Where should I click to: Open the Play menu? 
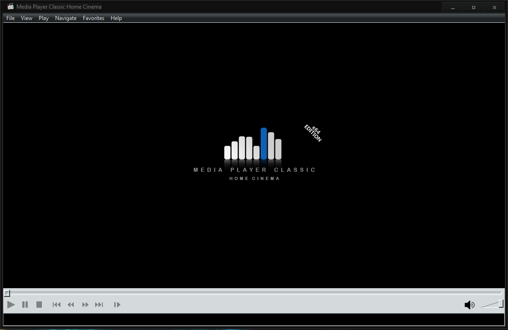click(44, 18)
